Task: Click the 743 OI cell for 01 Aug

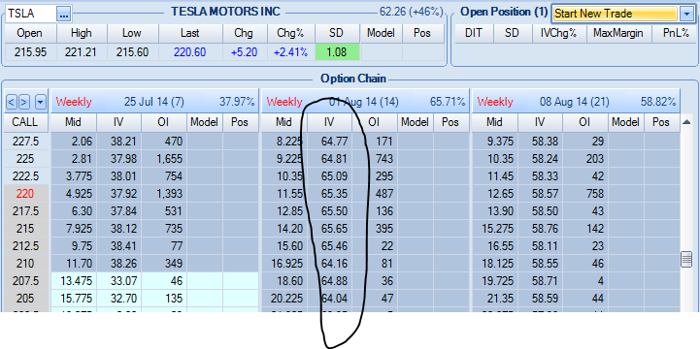Action: point(375,159)
